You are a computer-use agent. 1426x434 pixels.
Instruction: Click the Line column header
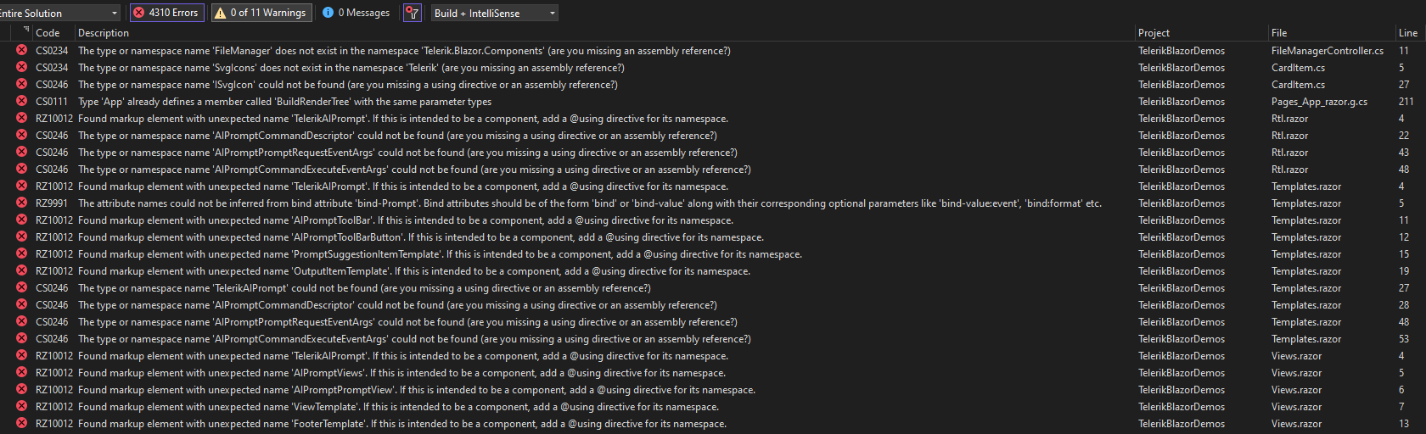click(1407, 33)
